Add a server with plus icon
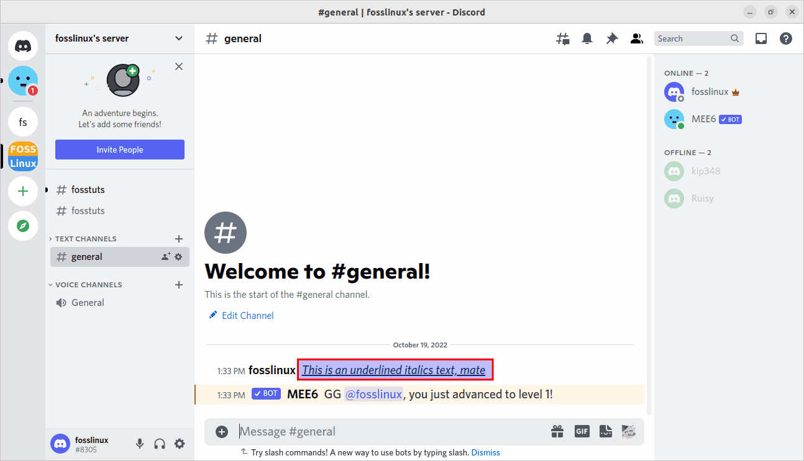 click(x=23, y=191)
